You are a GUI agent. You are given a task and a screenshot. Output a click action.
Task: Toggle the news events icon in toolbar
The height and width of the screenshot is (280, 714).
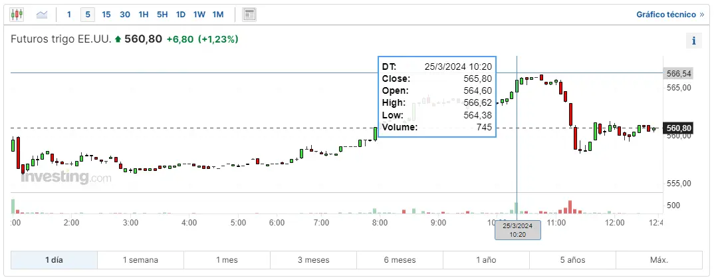[249, 14]
